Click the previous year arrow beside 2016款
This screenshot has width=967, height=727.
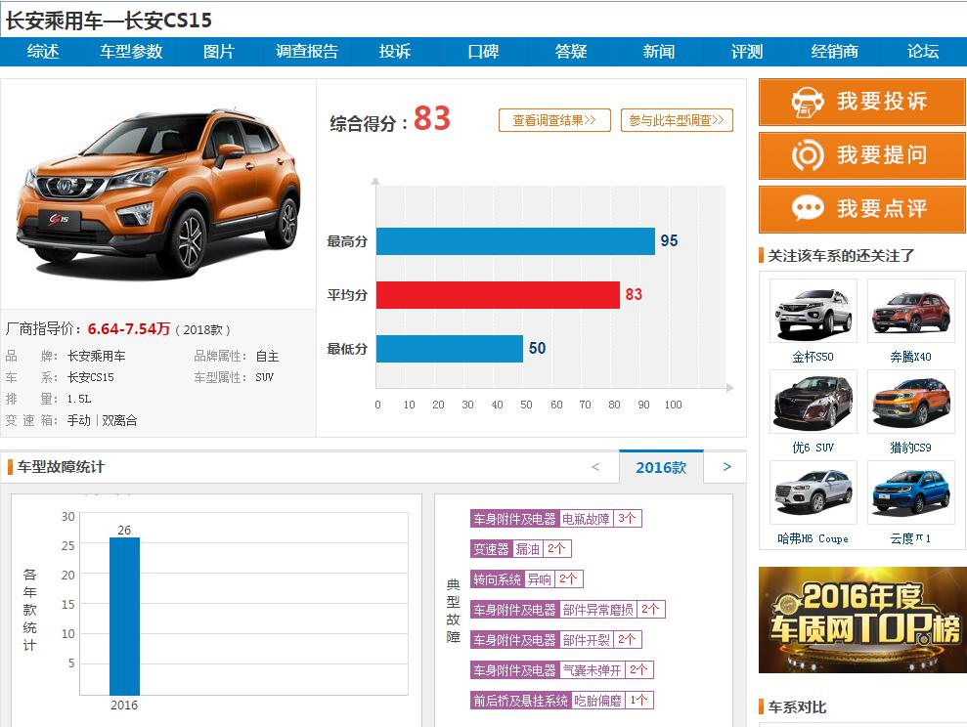[x=595, y=467]
